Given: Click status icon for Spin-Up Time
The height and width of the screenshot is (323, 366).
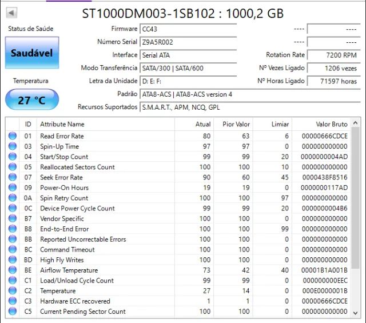Looking at the screenshot, I should click(x=13, y=146).
